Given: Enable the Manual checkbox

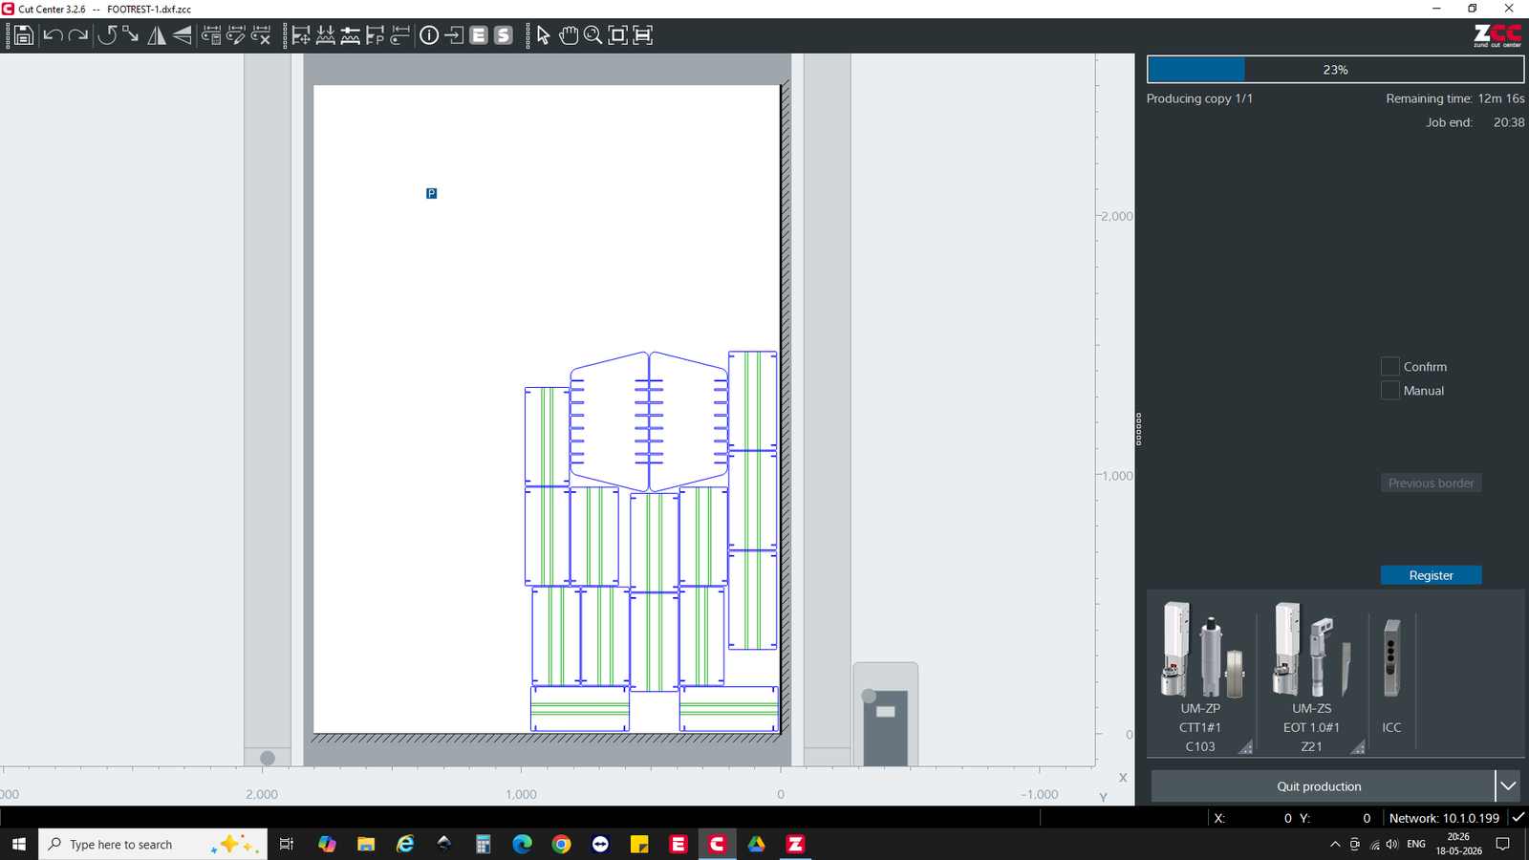Looking at the screenshot, I should [x=1389, y=390].
